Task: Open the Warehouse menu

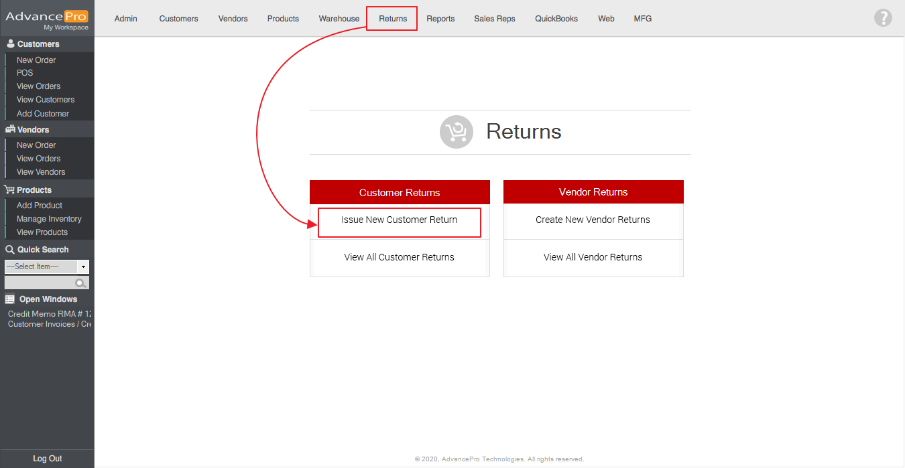Action: tap(339, 19)
